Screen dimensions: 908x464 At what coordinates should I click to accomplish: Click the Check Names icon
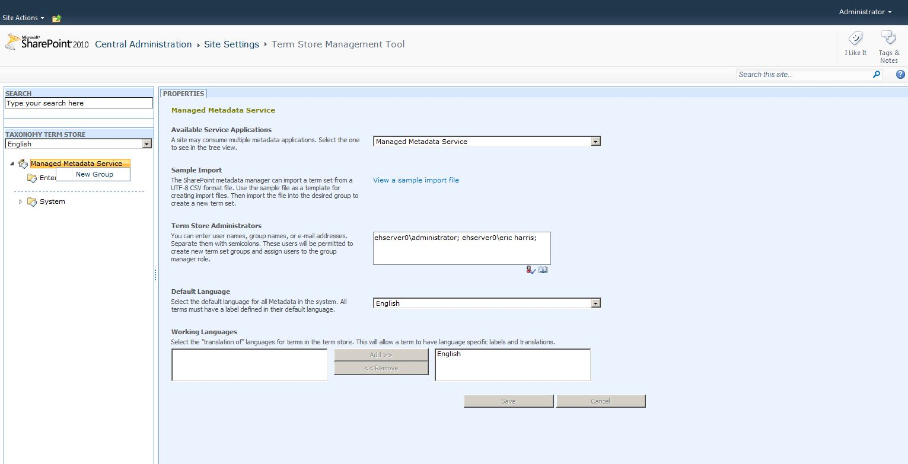click(x=531, y=270)
